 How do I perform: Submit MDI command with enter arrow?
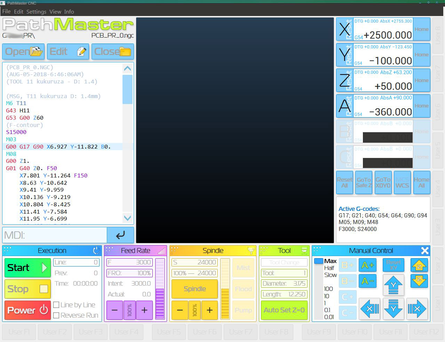[120, 235]
